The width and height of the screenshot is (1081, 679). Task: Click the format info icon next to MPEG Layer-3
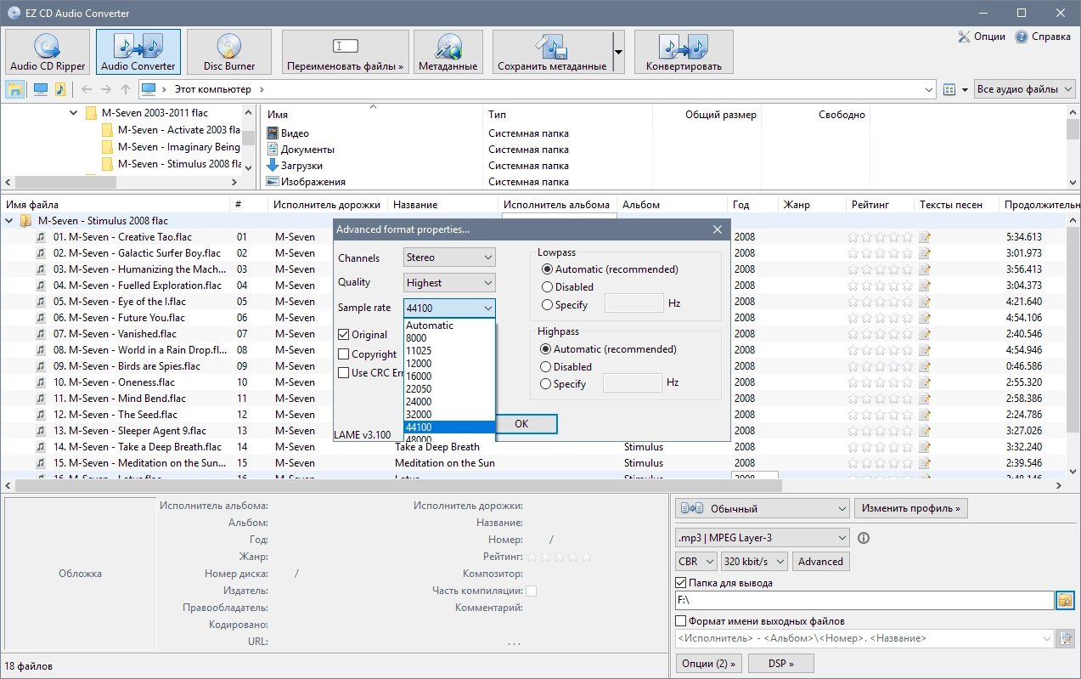click(864, 538)
